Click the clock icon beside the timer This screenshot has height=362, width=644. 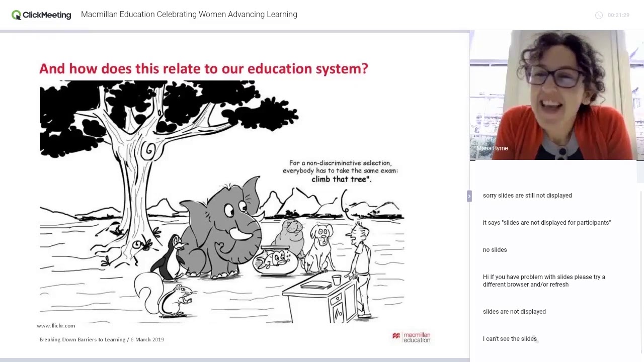click(x=599, y=15)
